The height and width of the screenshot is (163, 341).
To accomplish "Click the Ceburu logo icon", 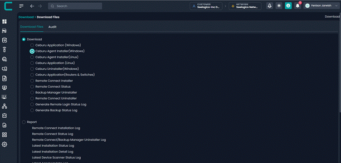I will pyautogui.click(x=8, y=6).
